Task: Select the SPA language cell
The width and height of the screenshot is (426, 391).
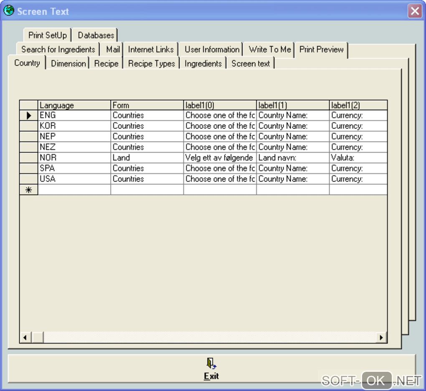Action: click(x=74, y=168)
